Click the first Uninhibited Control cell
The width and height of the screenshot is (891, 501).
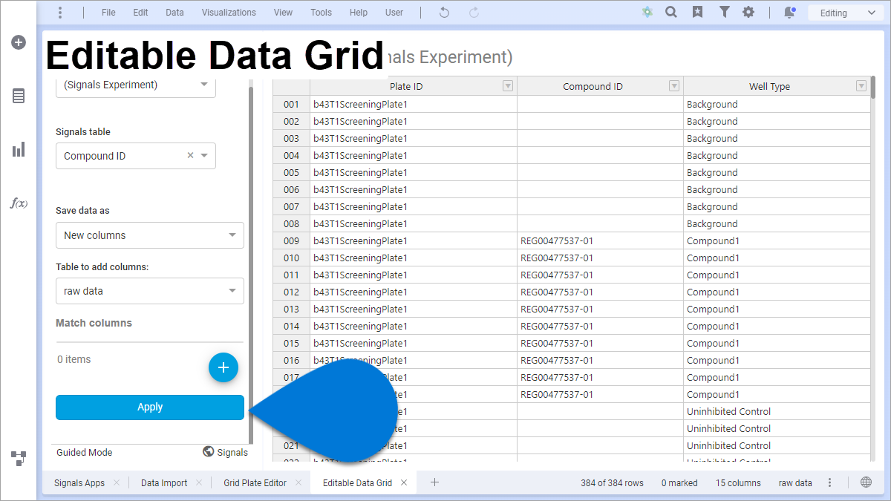pos(777,412)
